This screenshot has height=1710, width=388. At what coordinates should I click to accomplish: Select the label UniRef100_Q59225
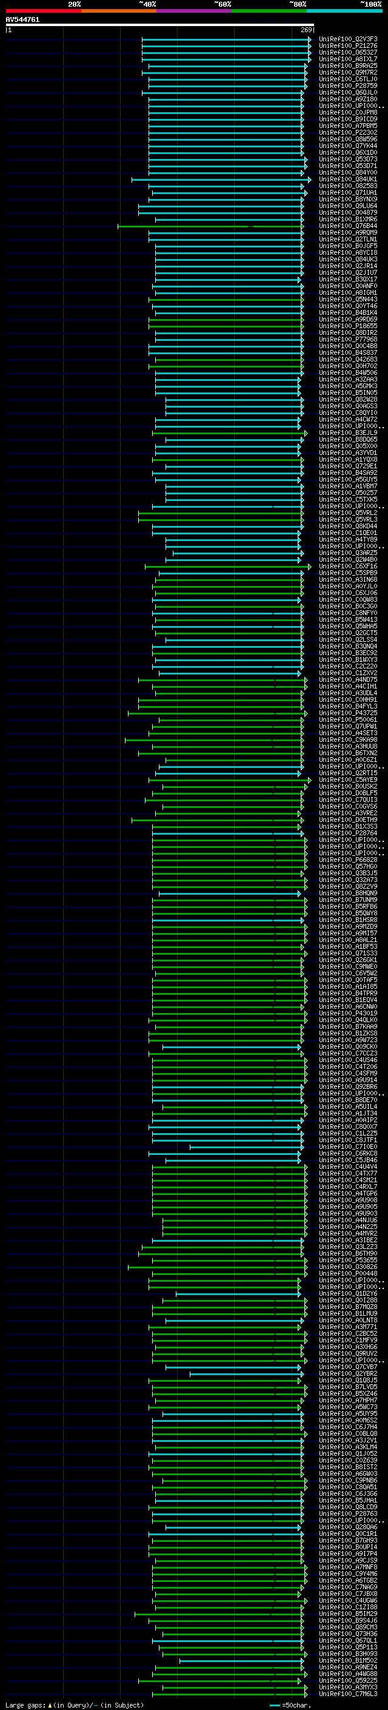pyautogui.click(x=348, y=1680)
